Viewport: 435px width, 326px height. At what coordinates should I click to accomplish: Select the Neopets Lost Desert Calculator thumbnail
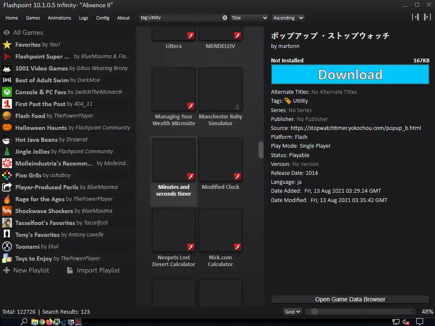(x=174, y=230)
